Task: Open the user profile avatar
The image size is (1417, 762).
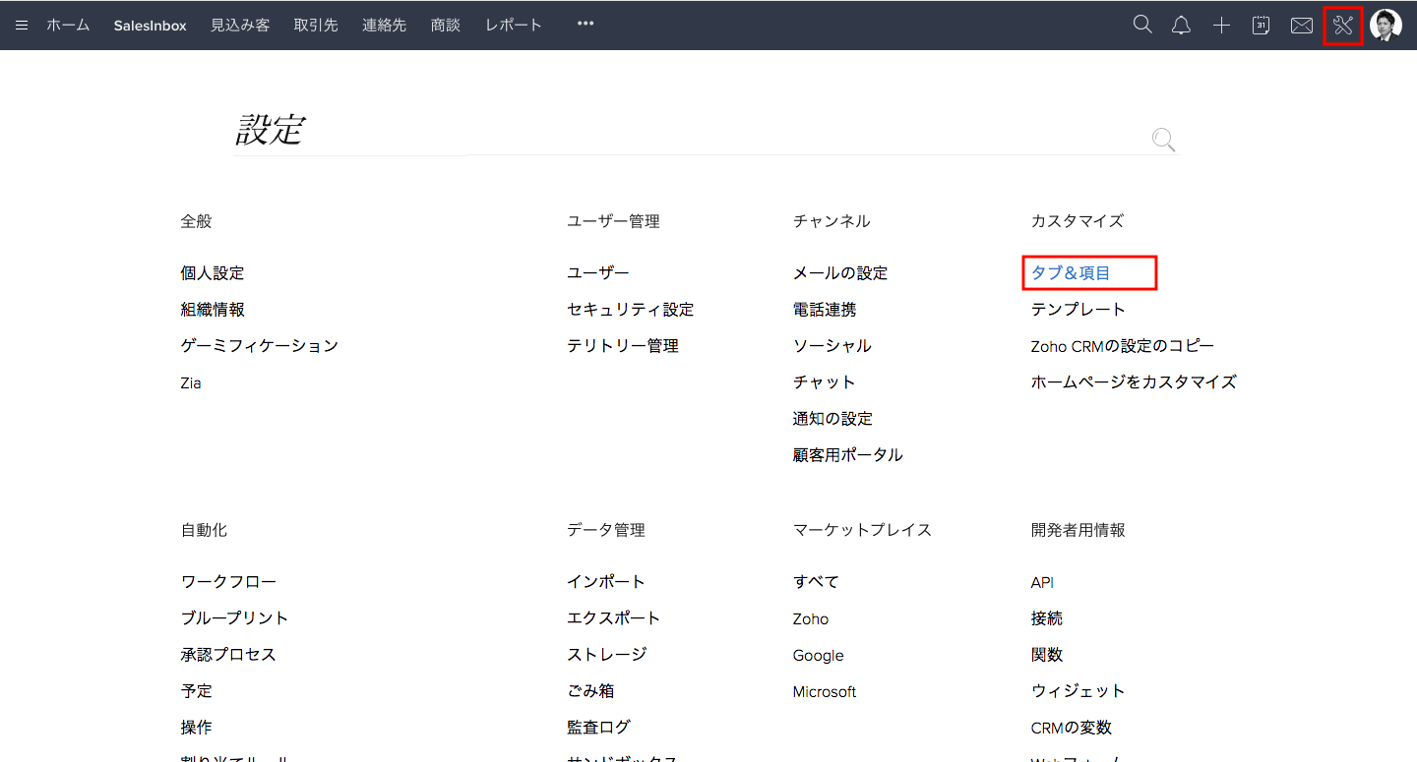Action: [x=1386, y=26]
